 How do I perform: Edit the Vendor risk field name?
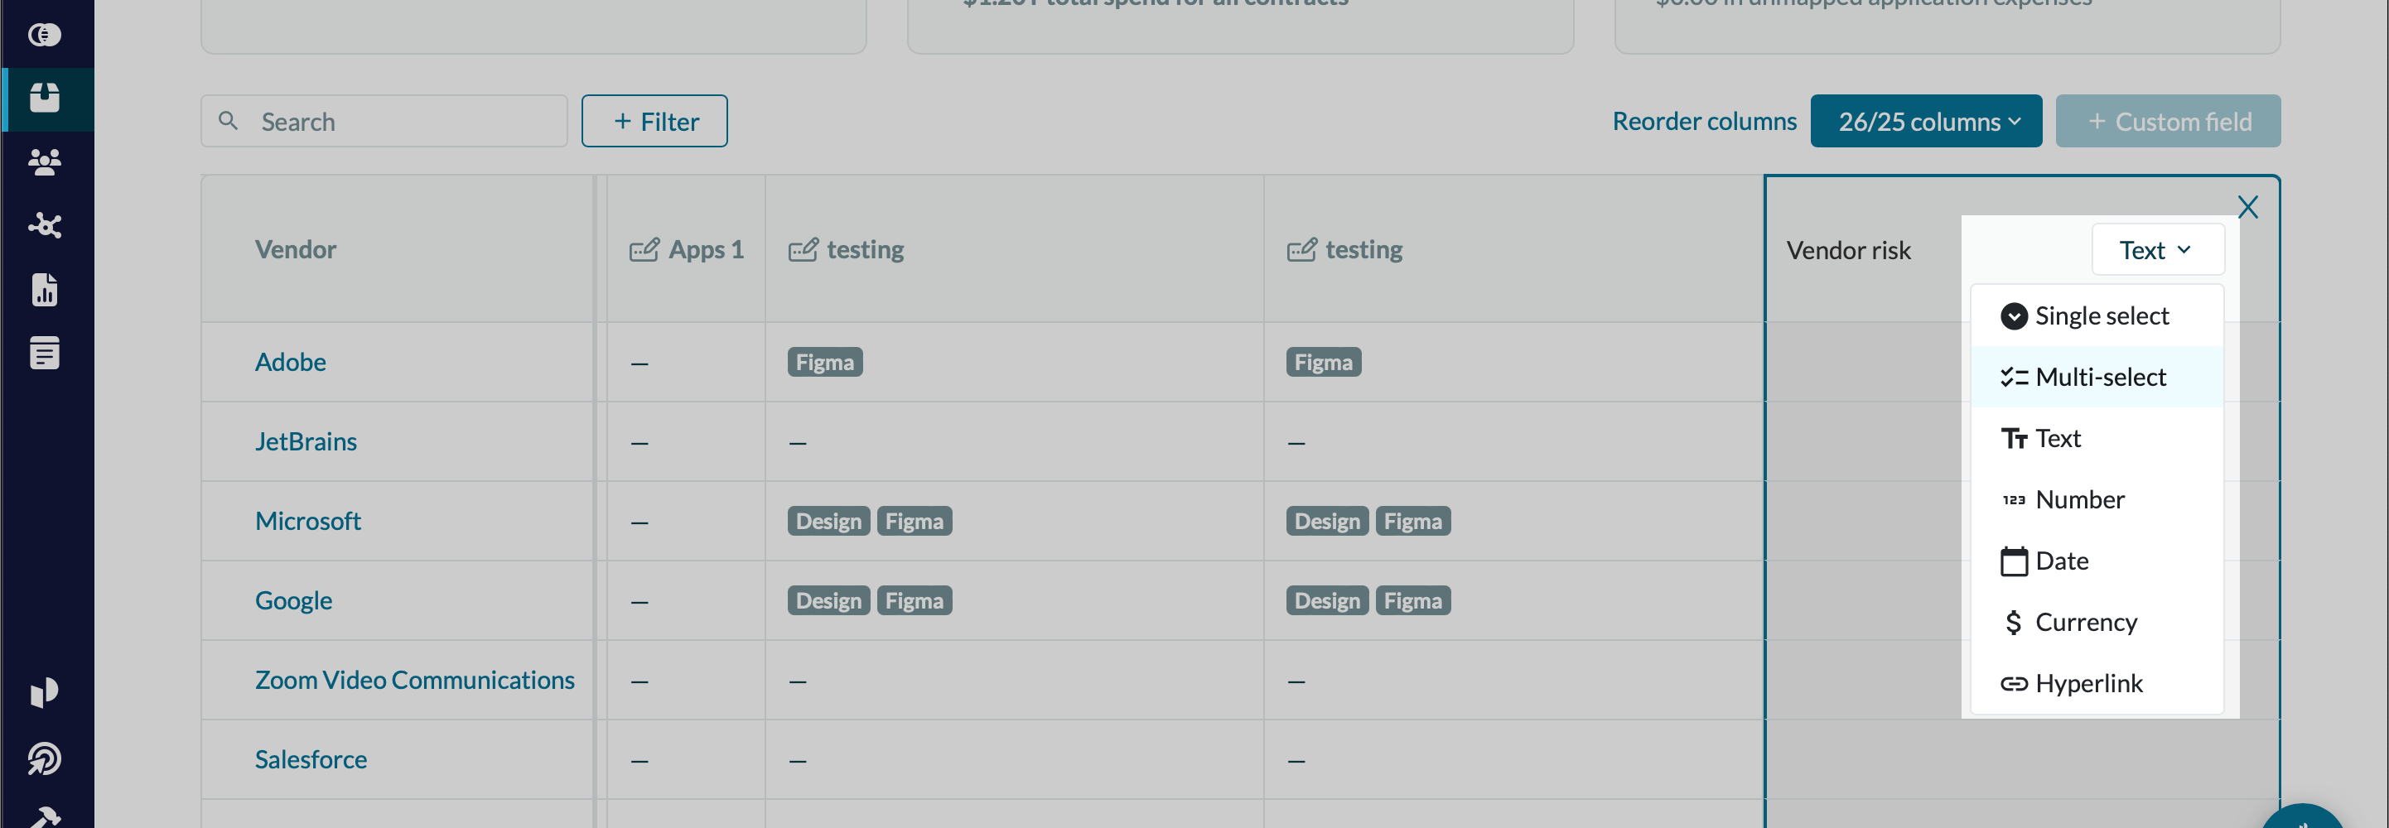point(1847,249)
